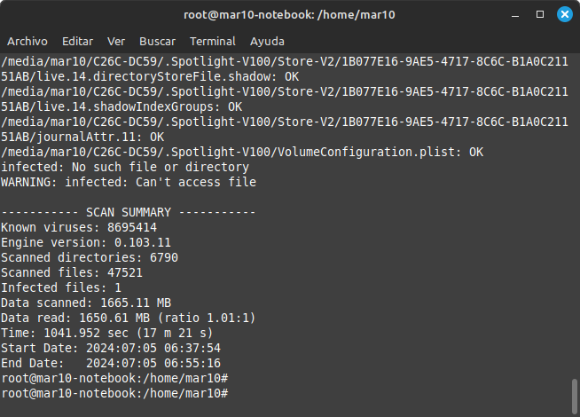
Task: Open the Ayuda help menu
Action: [268, 42]
